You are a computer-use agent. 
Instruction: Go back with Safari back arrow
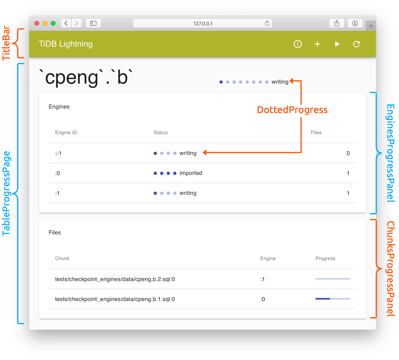(x=66, y=24)
